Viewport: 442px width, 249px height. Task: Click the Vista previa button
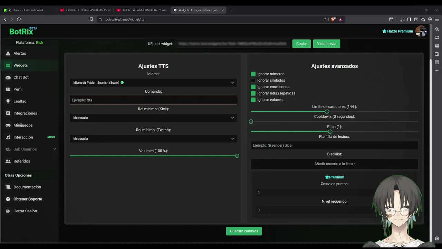[327, 44]
